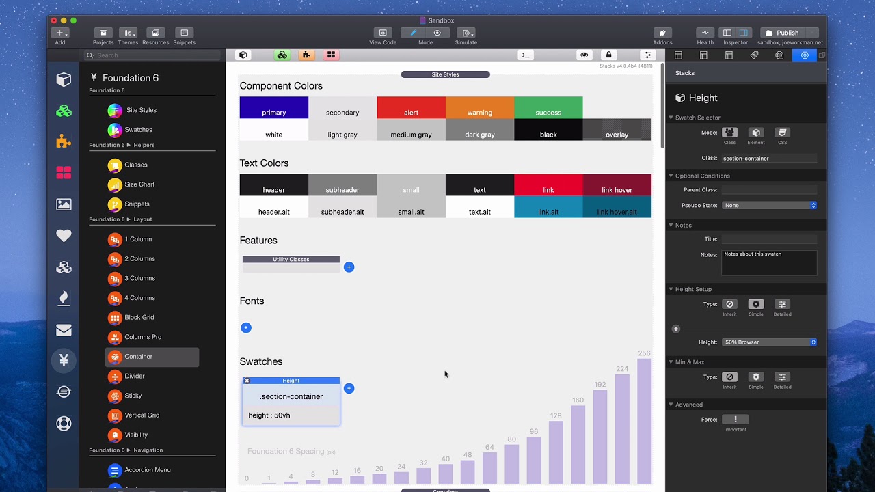Screen dimensions: 875x492
Task: Click the alert color swatch
Action: click(x=412, y=108)
